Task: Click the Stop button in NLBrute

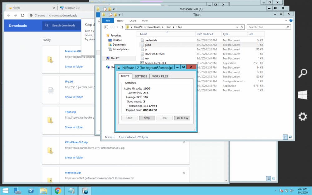Action: point(147,118)
